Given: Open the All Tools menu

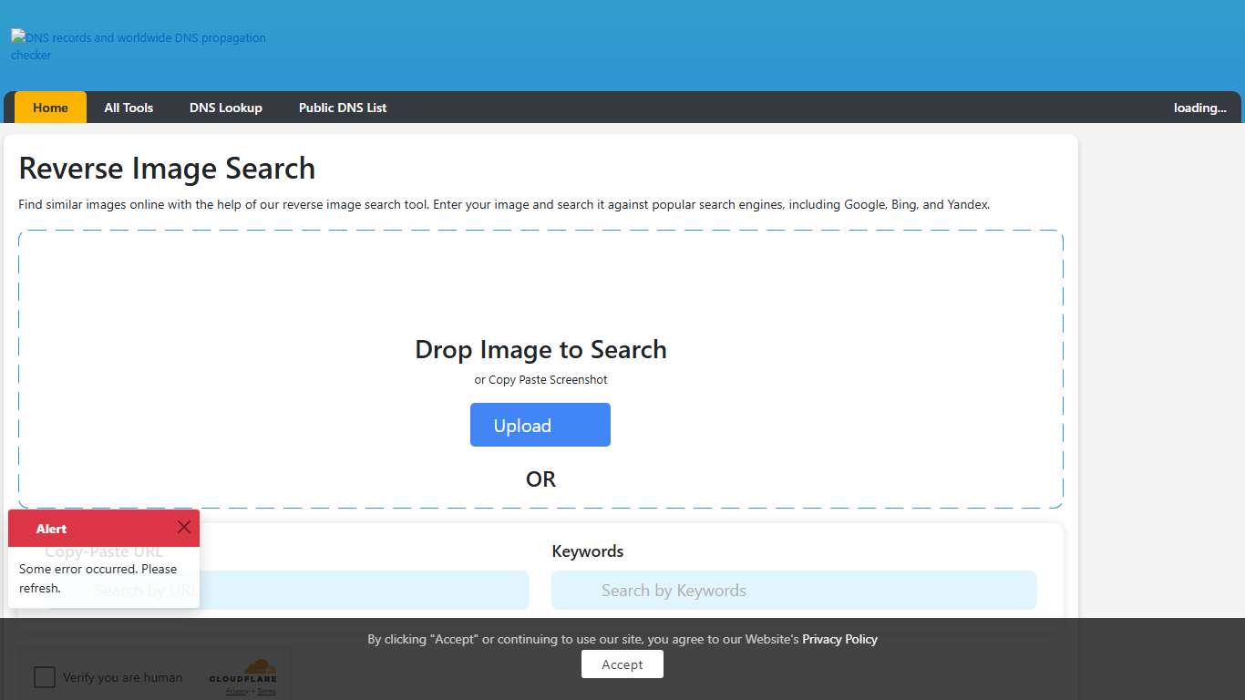Looking at the screenshot, I should (x=128, y=107).
